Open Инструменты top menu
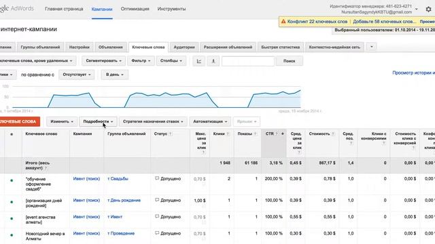The height and width of the screenshot is (244, 435). pos(171,9)
